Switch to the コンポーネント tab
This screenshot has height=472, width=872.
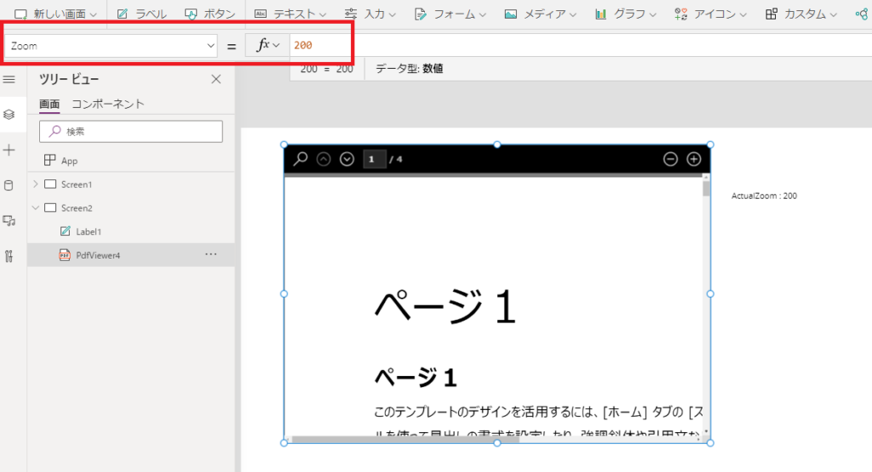(108, 104)
